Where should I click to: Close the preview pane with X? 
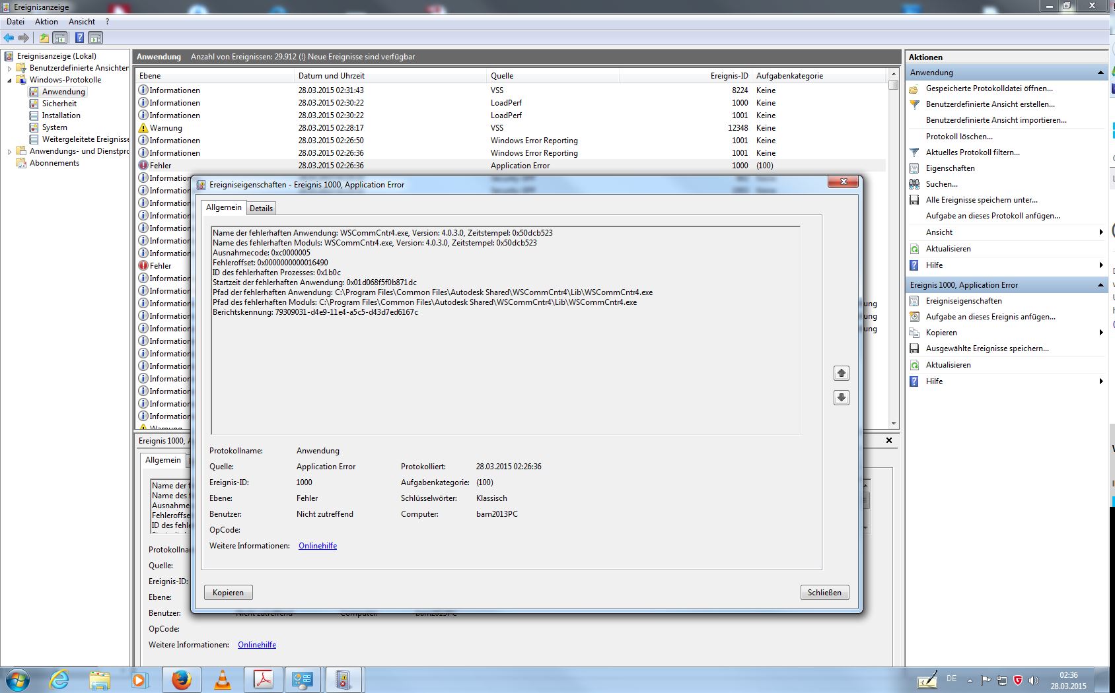tap(889, 440)
